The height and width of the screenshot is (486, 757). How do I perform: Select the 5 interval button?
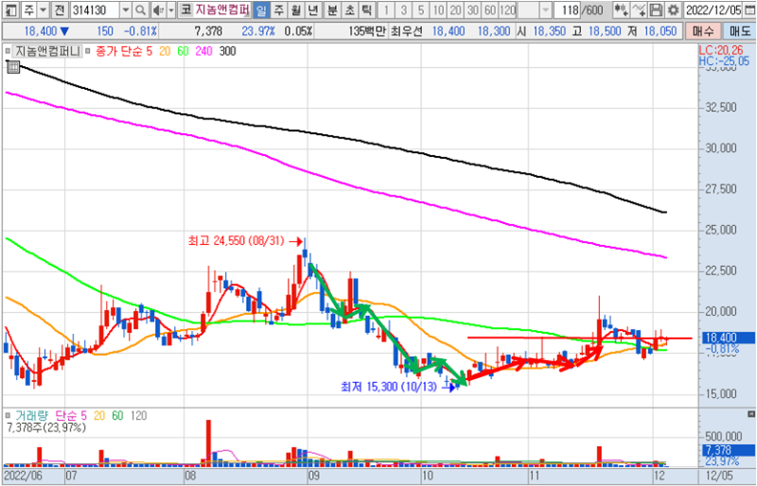click(x=421, y=9)
